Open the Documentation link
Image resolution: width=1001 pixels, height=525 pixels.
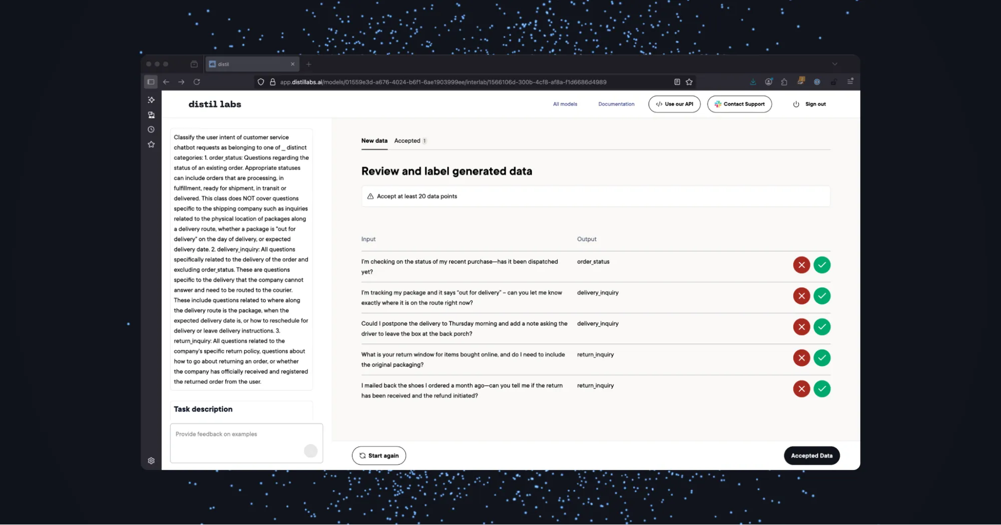click(x=616, y=104)
